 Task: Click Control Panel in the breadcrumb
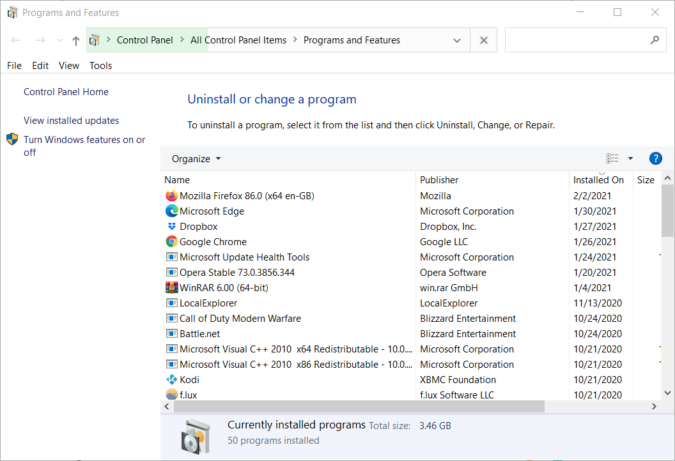click(x=144, y=40)
